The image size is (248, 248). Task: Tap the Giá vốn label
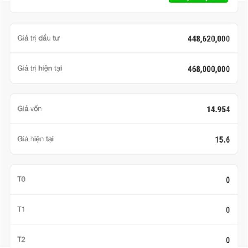(29, 109)
